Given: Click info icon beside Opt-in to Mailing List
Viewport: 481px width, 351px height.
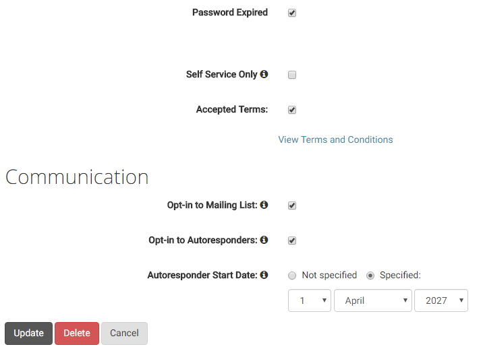Looking at the screenshot, I should [264, 205].
